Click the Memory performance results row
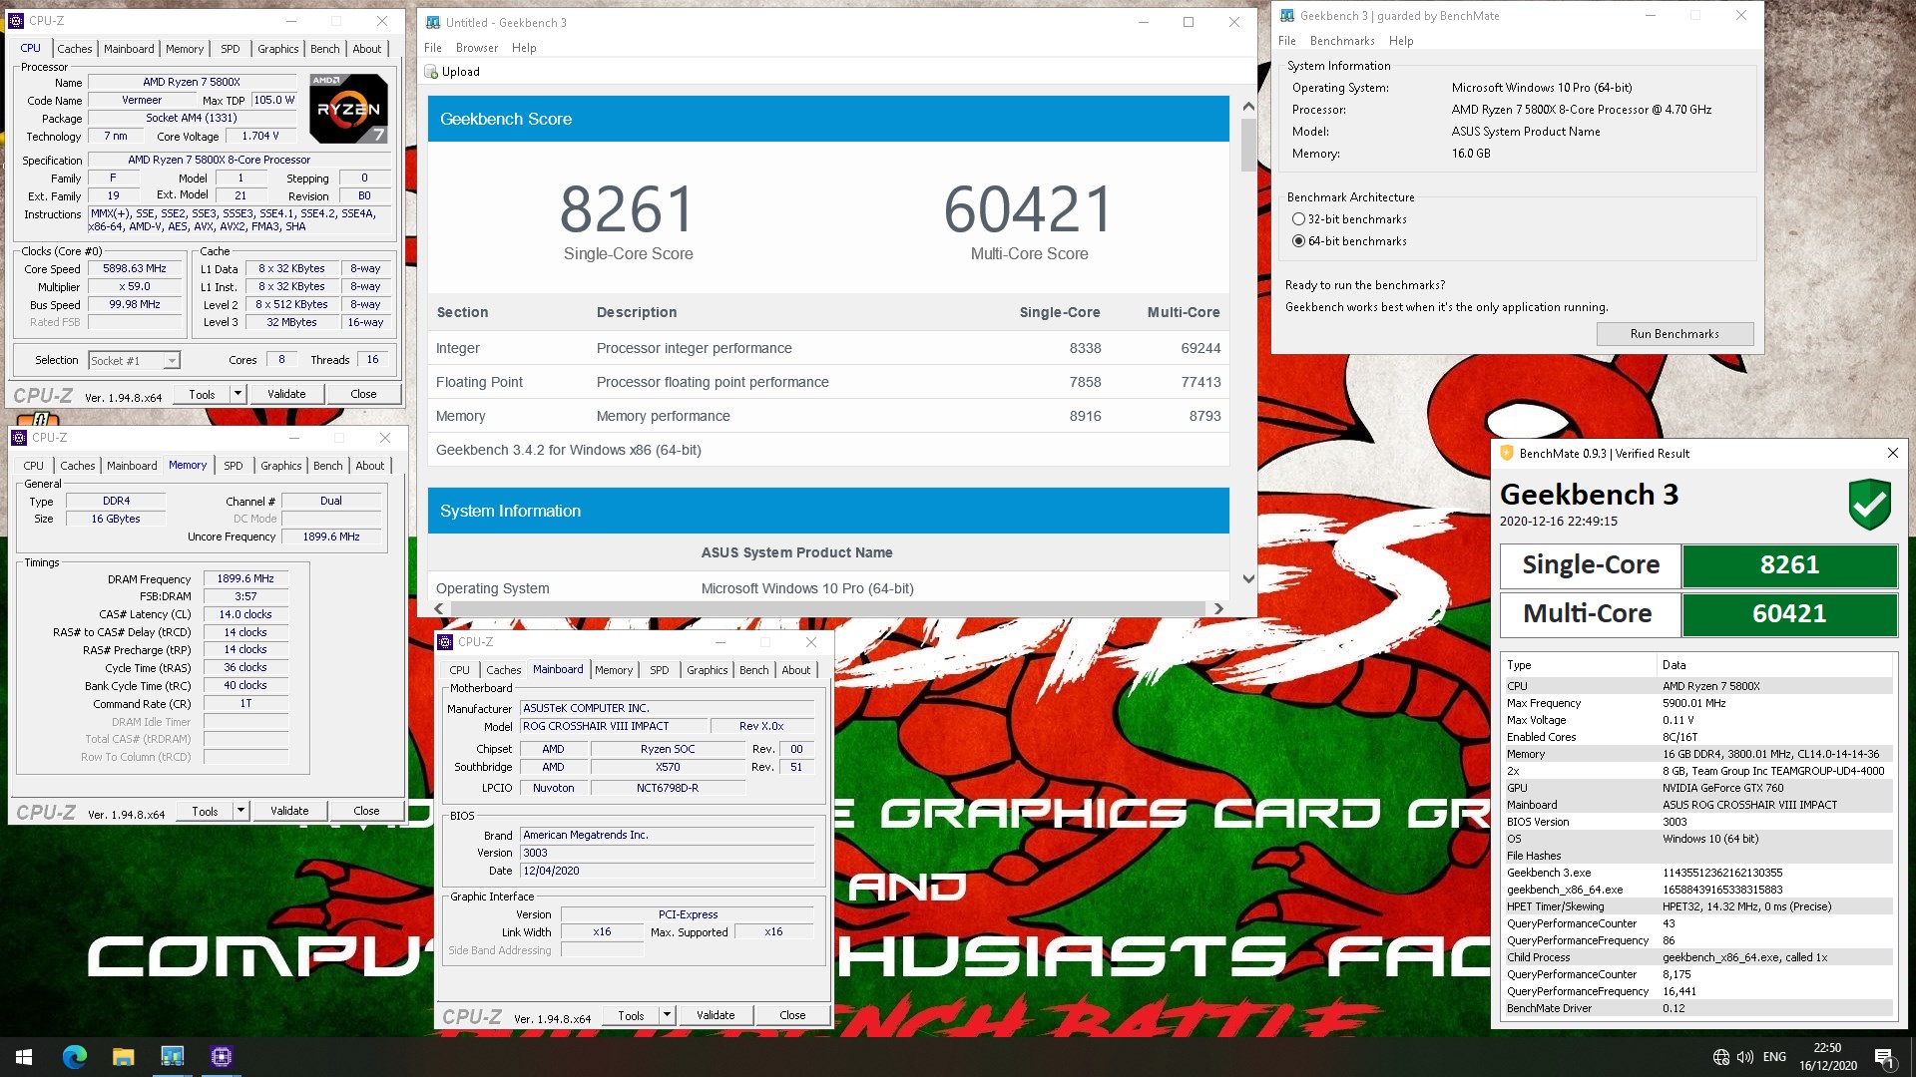The image size is (1916, 1077). [828, 416]
